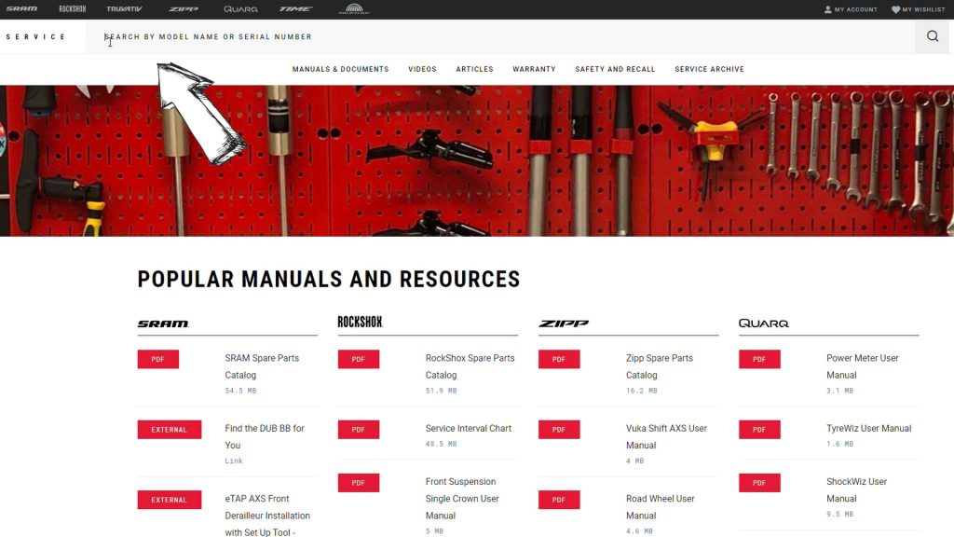
Task: Open the Articles menu item
Action: click(474, 69)
